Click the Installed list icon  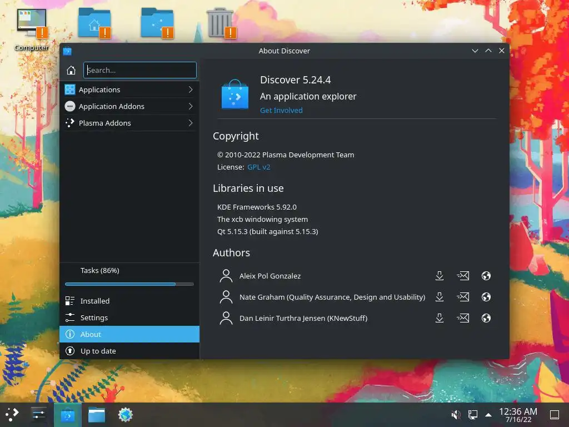tap(69, 301)
